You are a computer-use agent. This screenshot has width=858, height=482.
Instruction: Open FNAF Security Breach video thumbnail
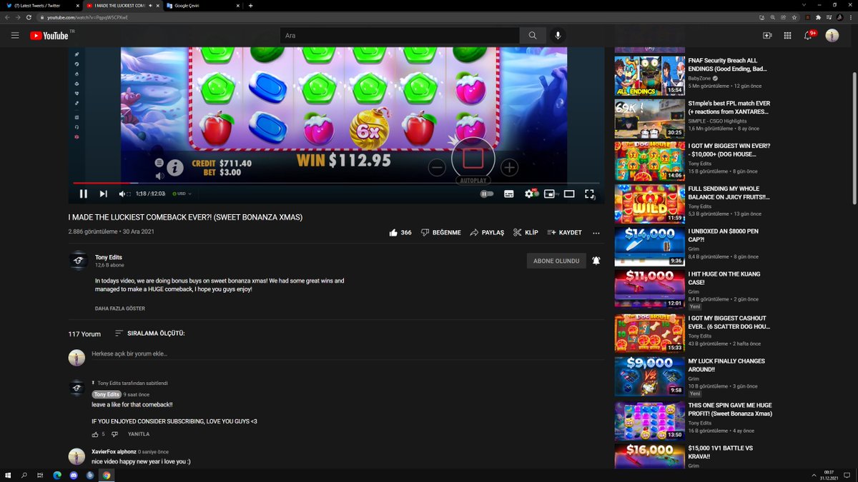(x=650, y=76)
